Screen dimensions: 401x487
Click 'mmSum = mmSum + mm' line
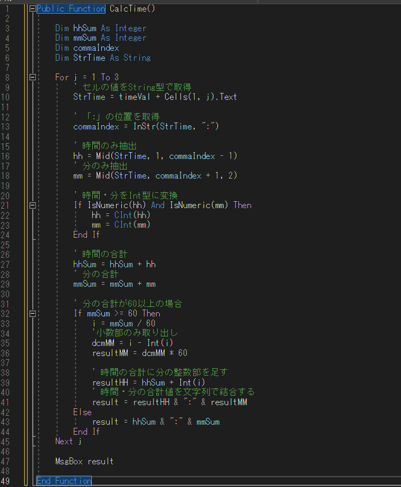click(114, 284)
